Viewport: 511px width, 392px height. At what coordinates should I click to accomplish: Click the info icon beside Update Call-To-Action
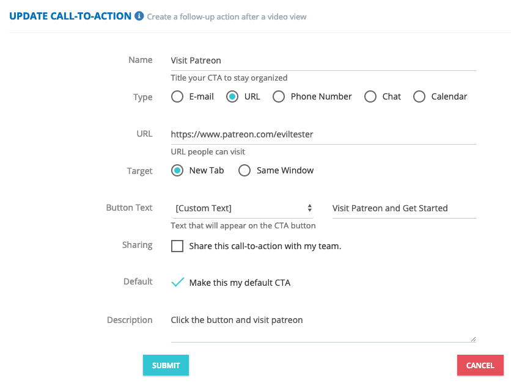[x=139, y=16]
